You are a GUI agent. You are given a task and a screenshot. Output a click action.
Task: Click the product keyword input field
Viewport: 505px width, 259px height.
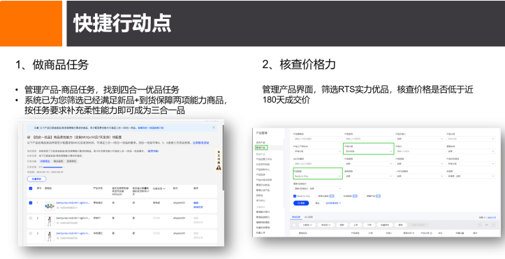pos(317,139)
